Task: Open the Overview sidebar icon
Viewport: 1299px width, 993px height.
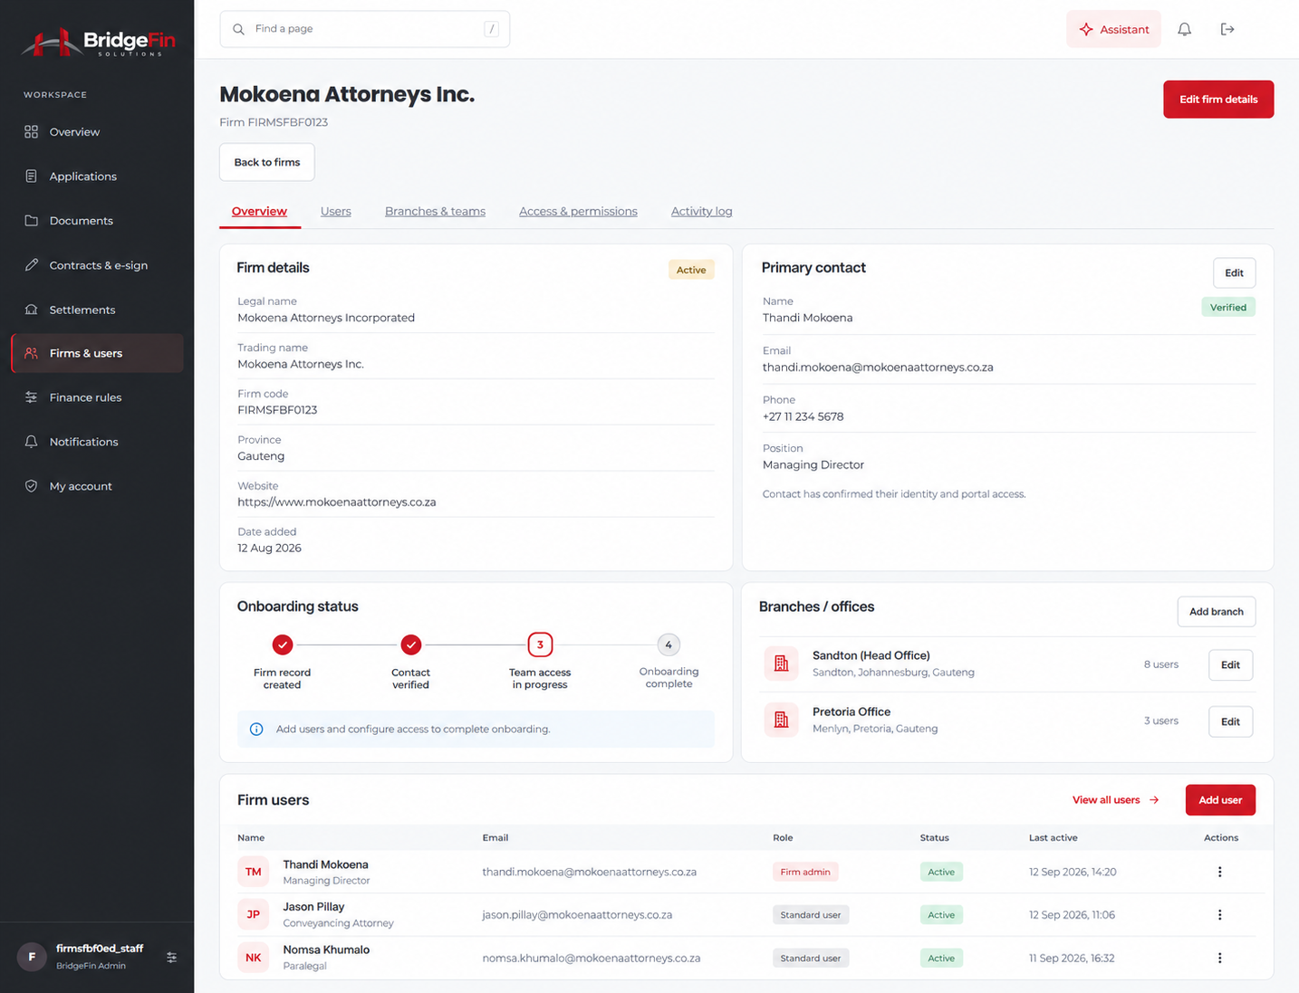Action: [32, 132]
